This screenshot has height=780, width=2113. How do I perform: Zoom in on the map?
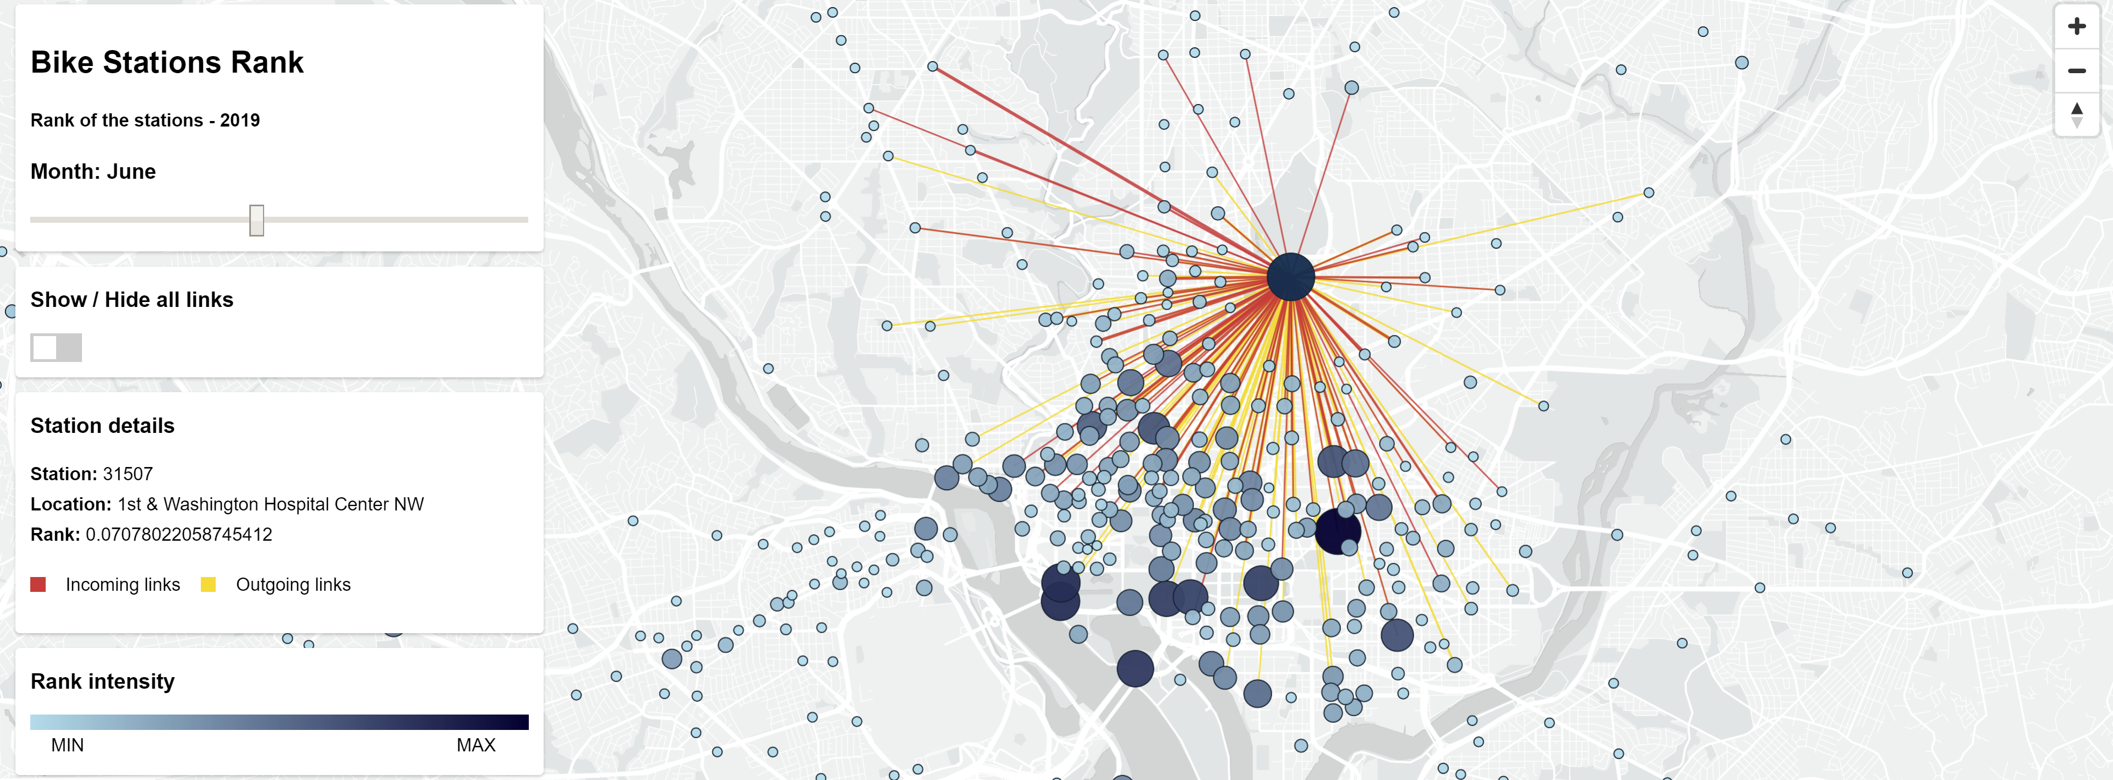(2076, 26)
